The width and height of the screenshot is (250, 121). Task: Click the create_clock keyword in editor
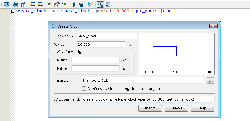31,11
